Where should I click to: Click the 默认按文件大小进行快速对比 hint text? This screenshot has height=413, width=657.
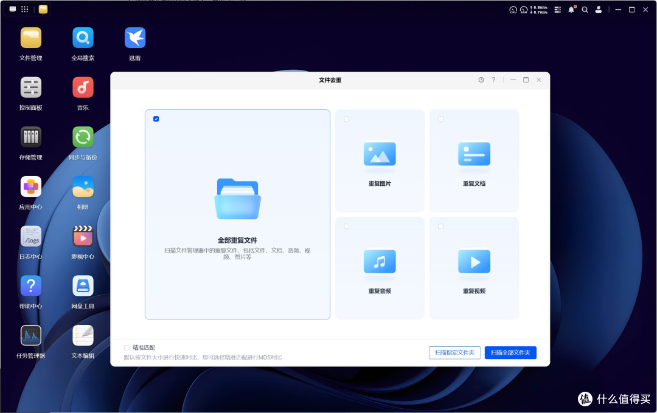click(x=203, y=357)
